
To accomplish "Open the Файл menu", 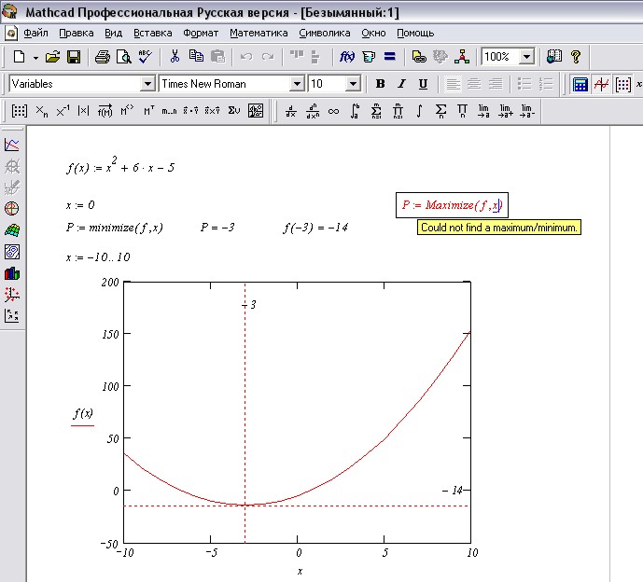I will 35,34.
